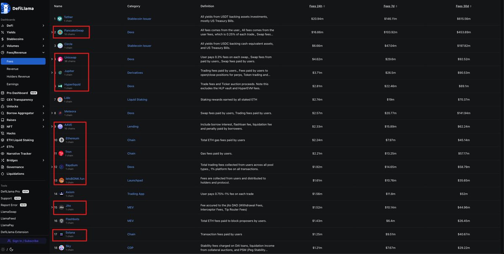Expand the Meteora row chevron

click(x=52, y=113)
